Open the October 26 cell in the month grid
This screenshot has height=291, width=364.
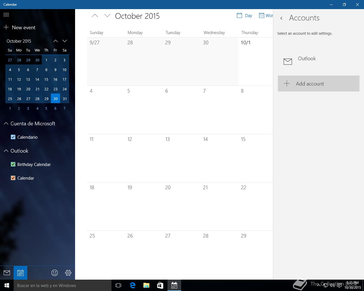144,255
